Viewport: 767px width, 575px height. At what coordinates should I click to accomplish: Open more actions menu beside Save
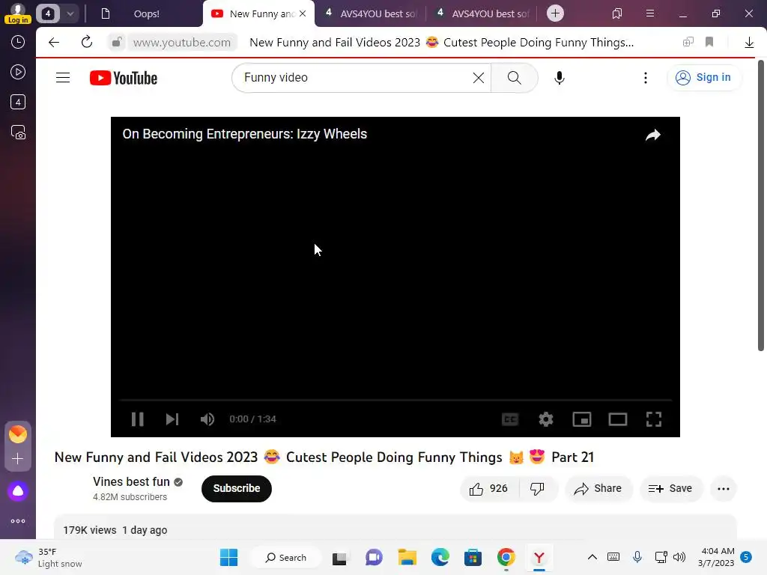point(723,488)
